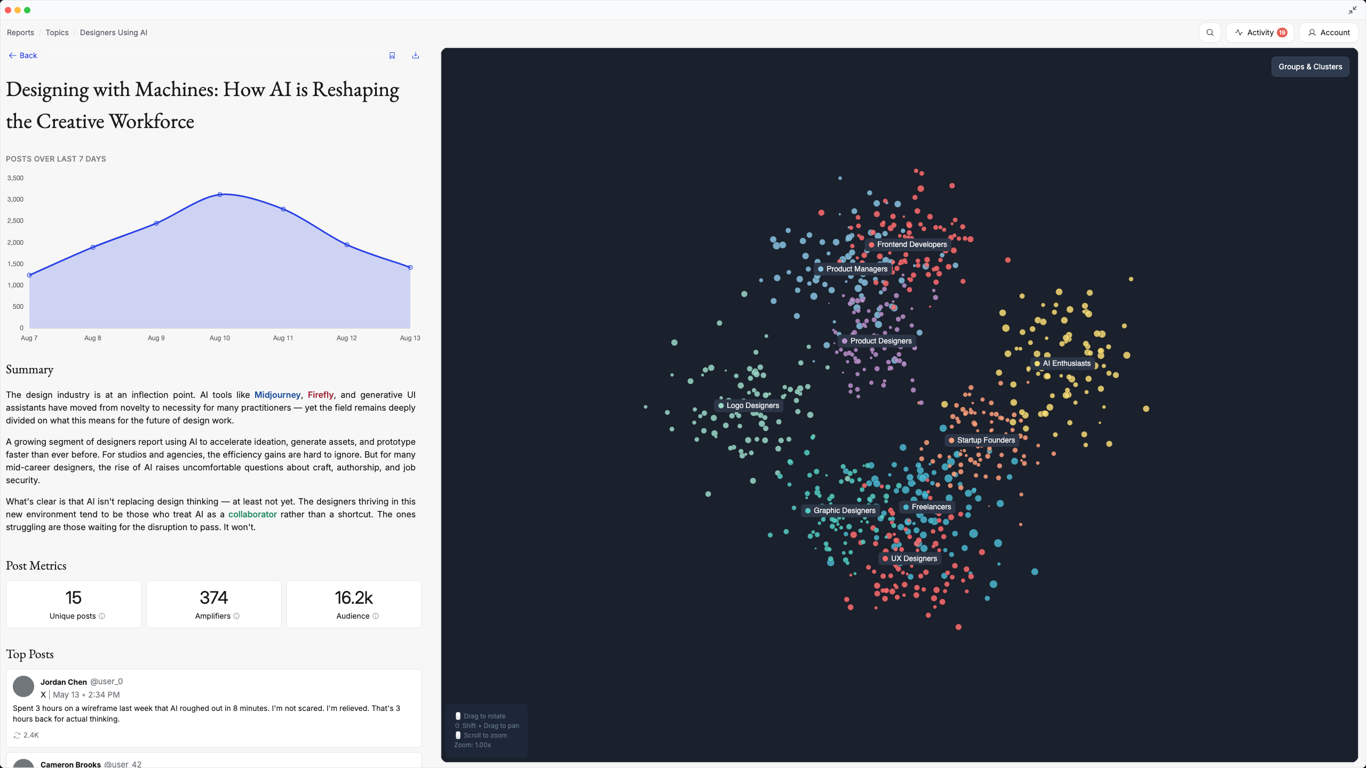Select the Frontend Developers cluster label
Viewport: 1366px width, 768px height.
click(x=911, y=244)
